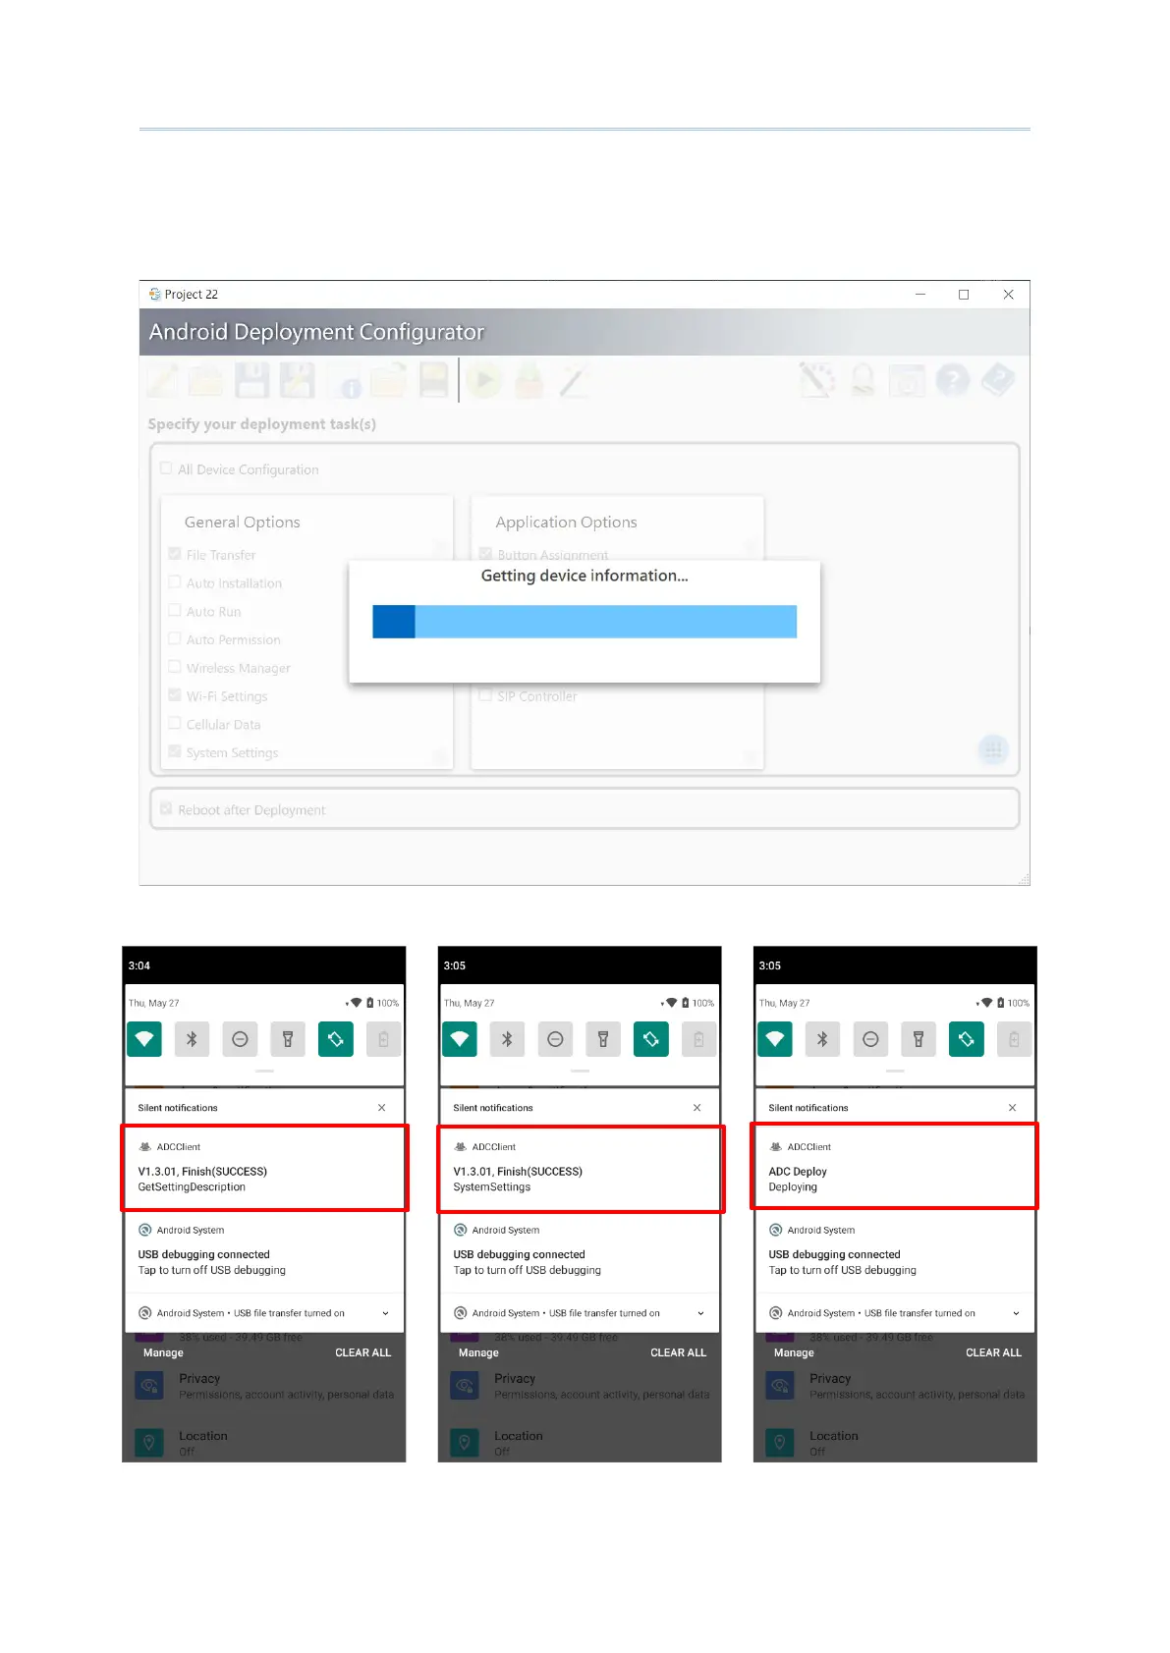
Task: Expand USB file transfer notification on ADC Deploy phone
Action: pyautogui.click(x=1016, y=1313)
